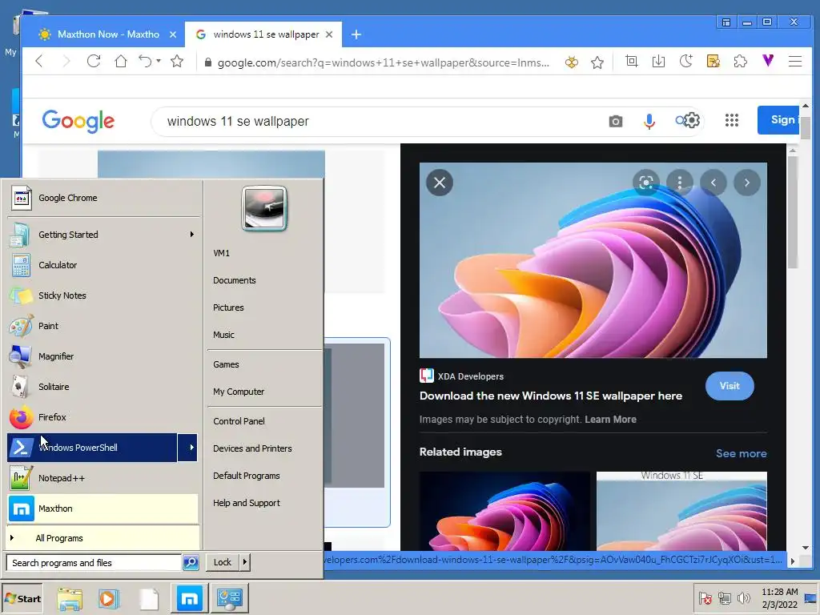820x615 pixels.
Task: Launch Paint from Start menu
Action: [103, 326]
